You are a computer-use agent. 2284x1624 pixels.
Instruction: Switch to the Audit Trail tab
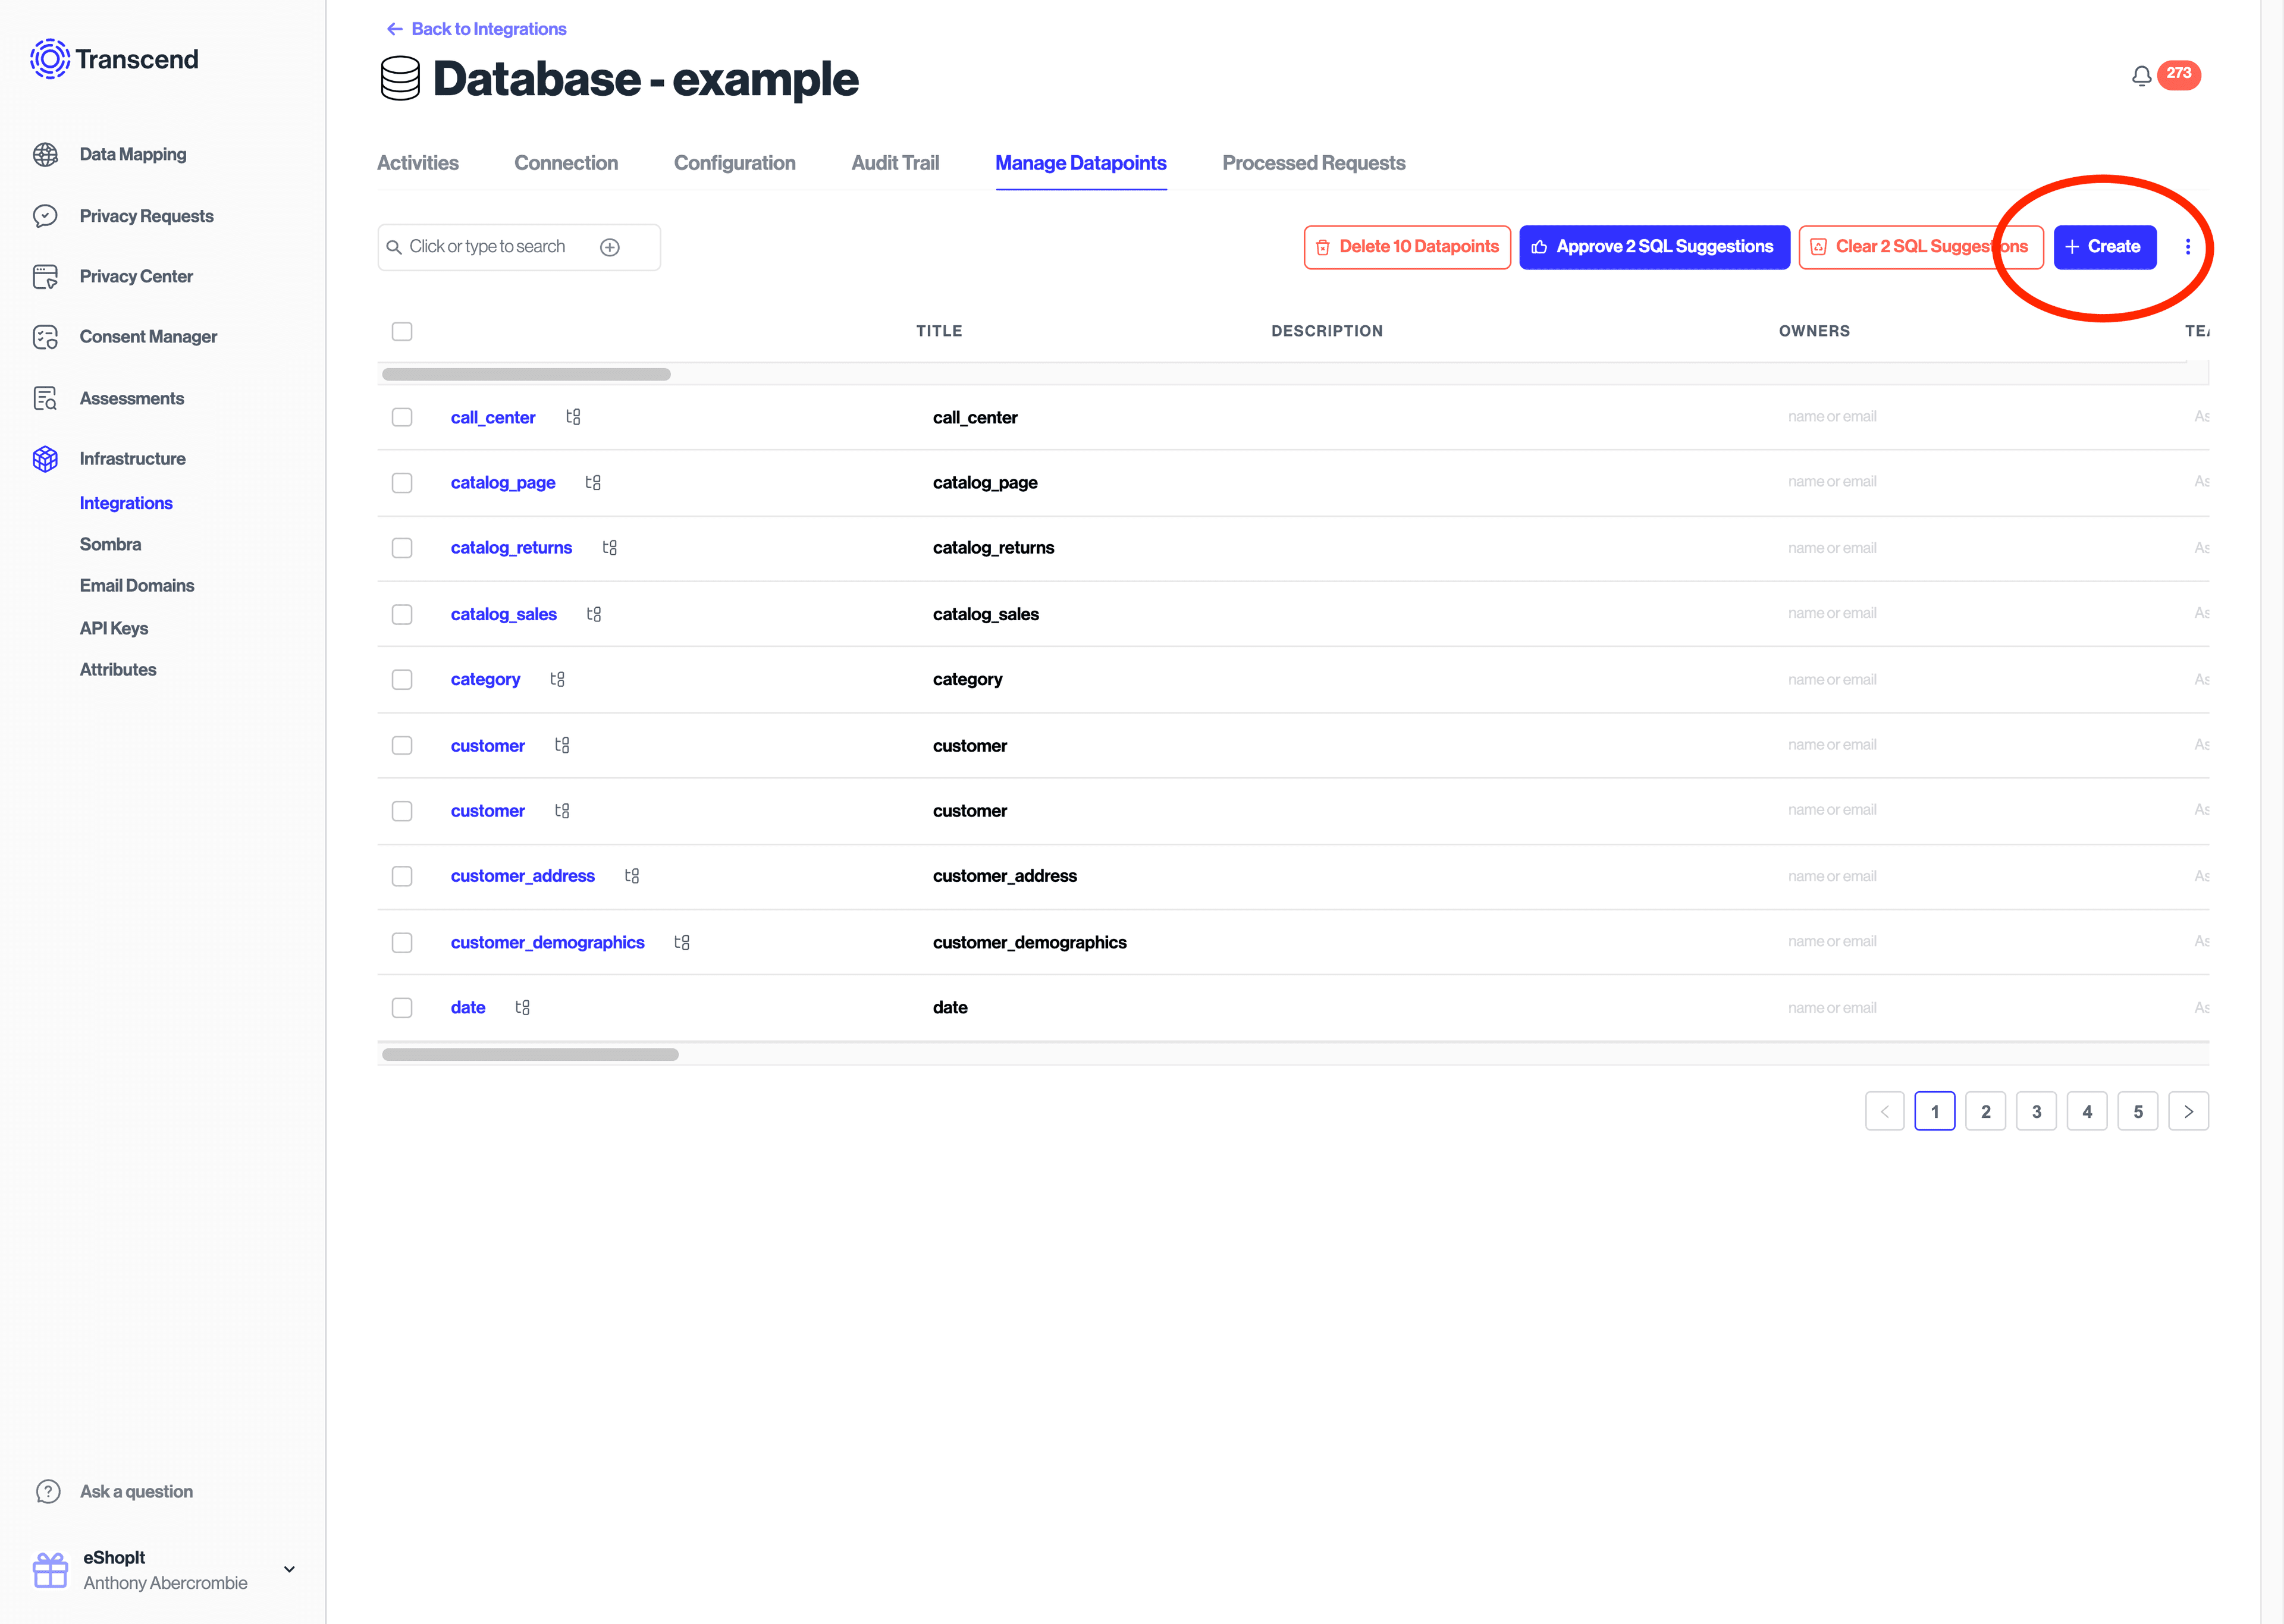point(895,163)
